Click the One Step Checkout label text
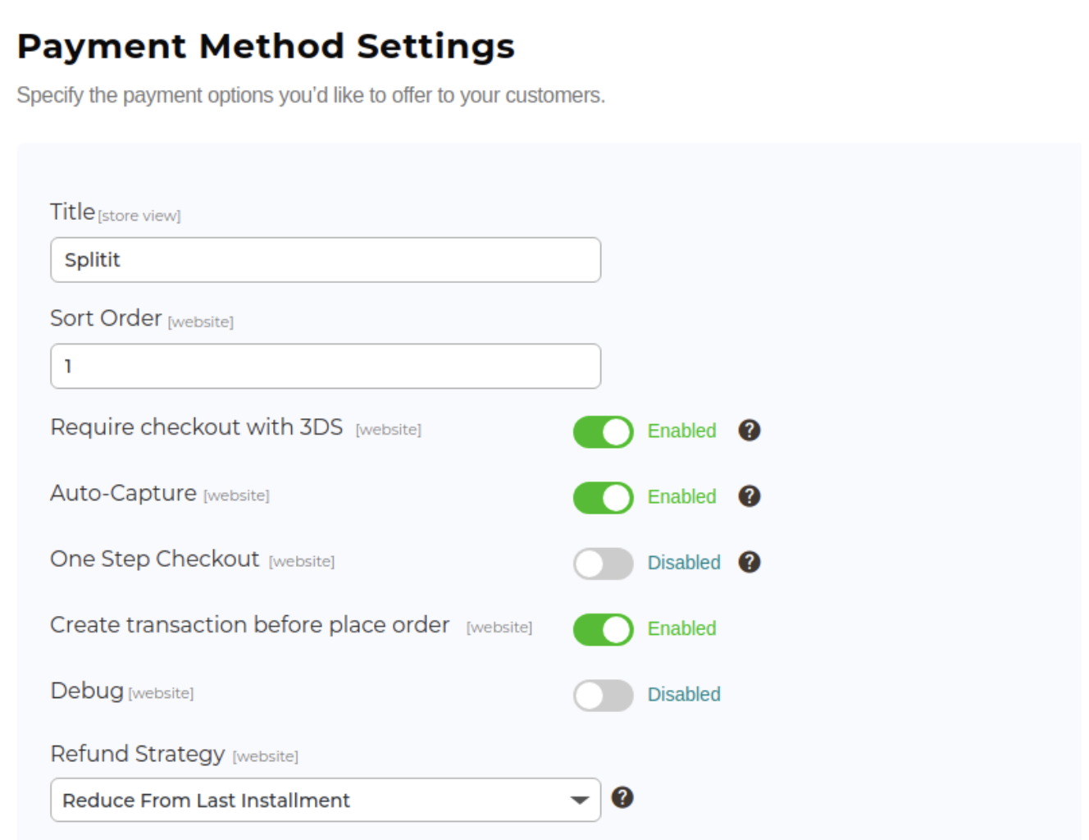The height and width of the screenshot is (840, 1089). 155,559
